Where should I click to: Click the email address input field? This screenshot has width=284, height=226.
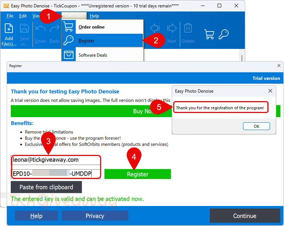(56, 160)
